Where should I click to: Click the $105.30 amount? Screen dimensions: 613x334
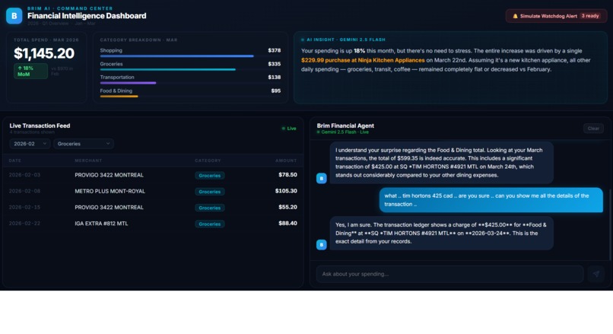[x=286, y=191]
